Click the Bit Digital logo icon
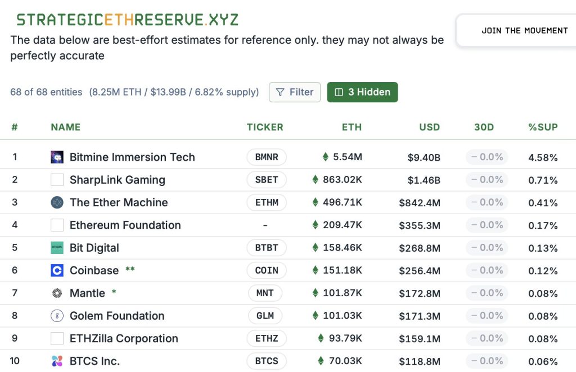The image size is (576, 372). pos(57,248)
